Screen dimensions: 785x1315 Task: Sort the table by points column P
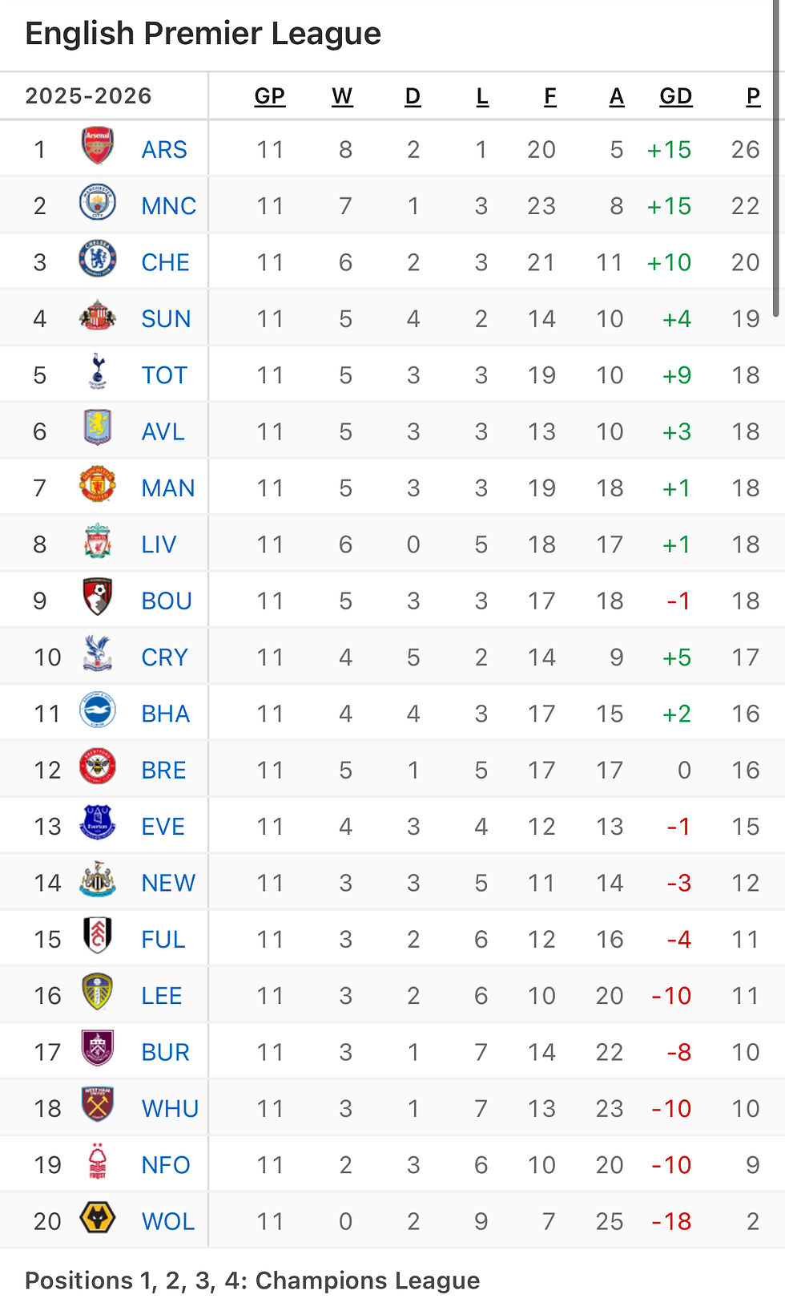[752, 95]
